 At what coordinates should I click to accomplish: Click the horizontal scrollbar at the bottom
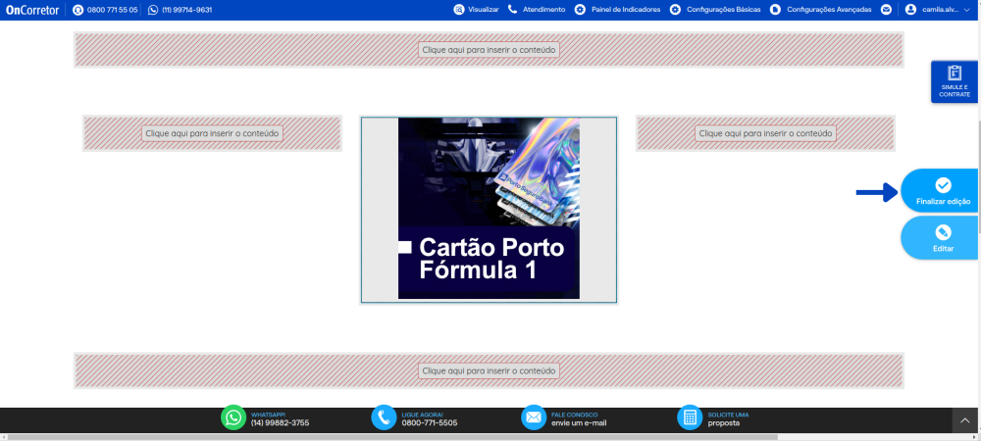tap(391, 437)
